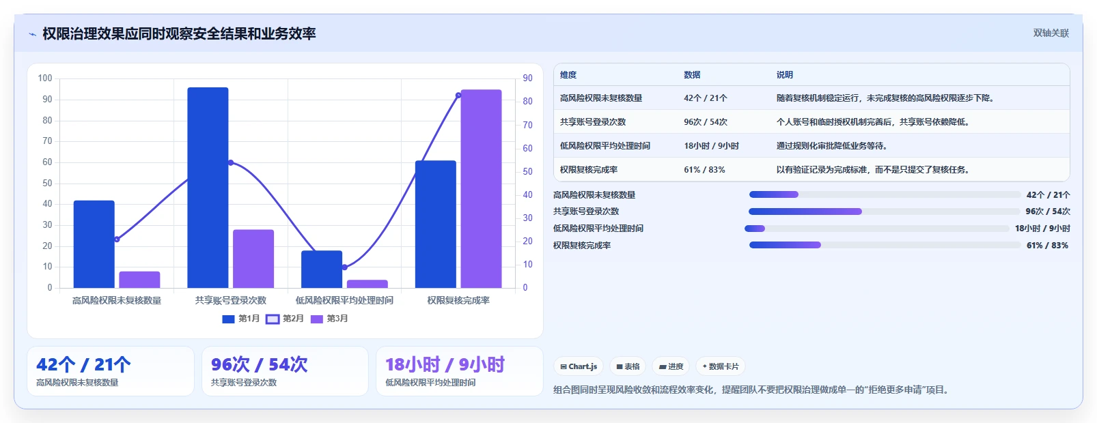This screenshot has width=1097, height=423.
Task: Click the icon beside the card title
Action: (x=32, y=34)
